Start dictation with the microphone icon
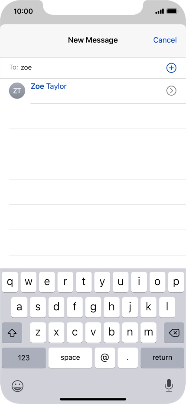The width and height of the screenshot is (186, 404). (x=169, y=385)
